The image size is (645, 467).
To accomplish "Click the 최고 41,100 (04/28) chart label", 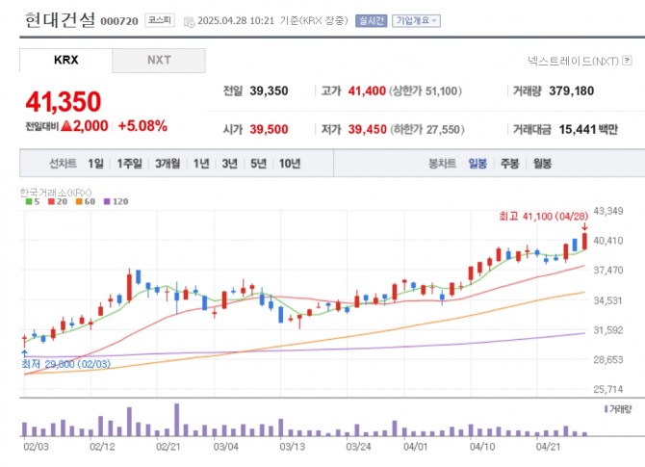I will tap(543, 216).
